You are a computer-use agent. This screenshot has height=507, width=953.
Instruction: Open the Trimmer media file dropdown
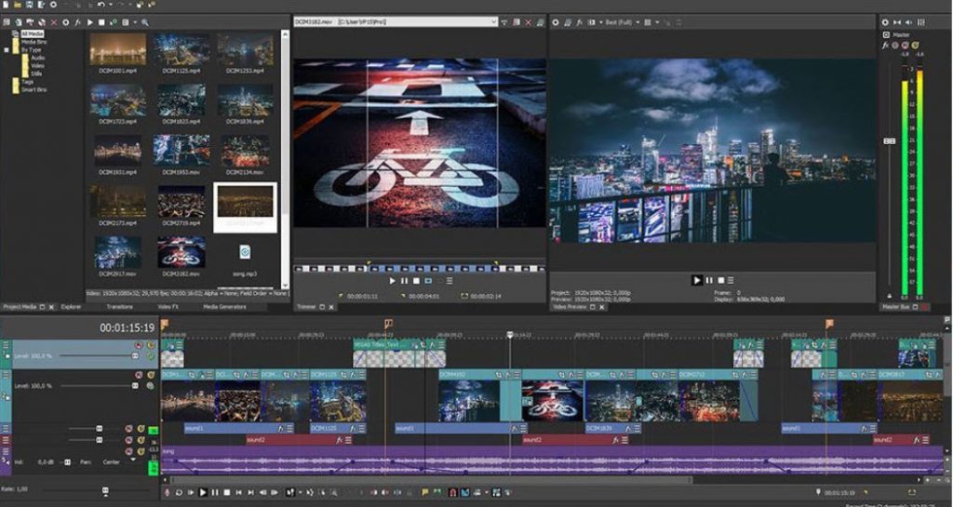[x=495, y=20]
